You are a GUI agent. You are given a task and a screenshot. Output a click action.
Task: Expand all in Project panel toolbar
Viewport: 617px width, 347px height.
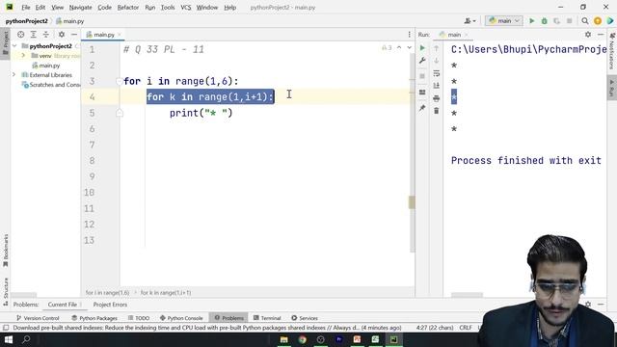pyautogui.click(x=34, y=35)
